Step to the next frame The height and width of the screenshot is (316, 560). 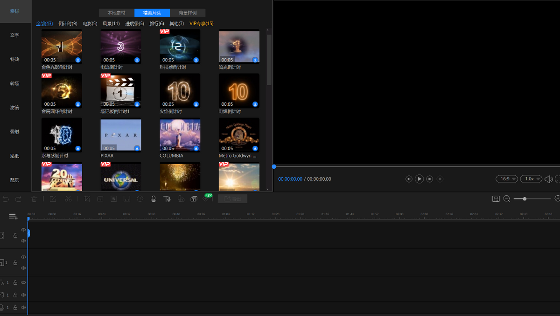click(x=430, y=179)
